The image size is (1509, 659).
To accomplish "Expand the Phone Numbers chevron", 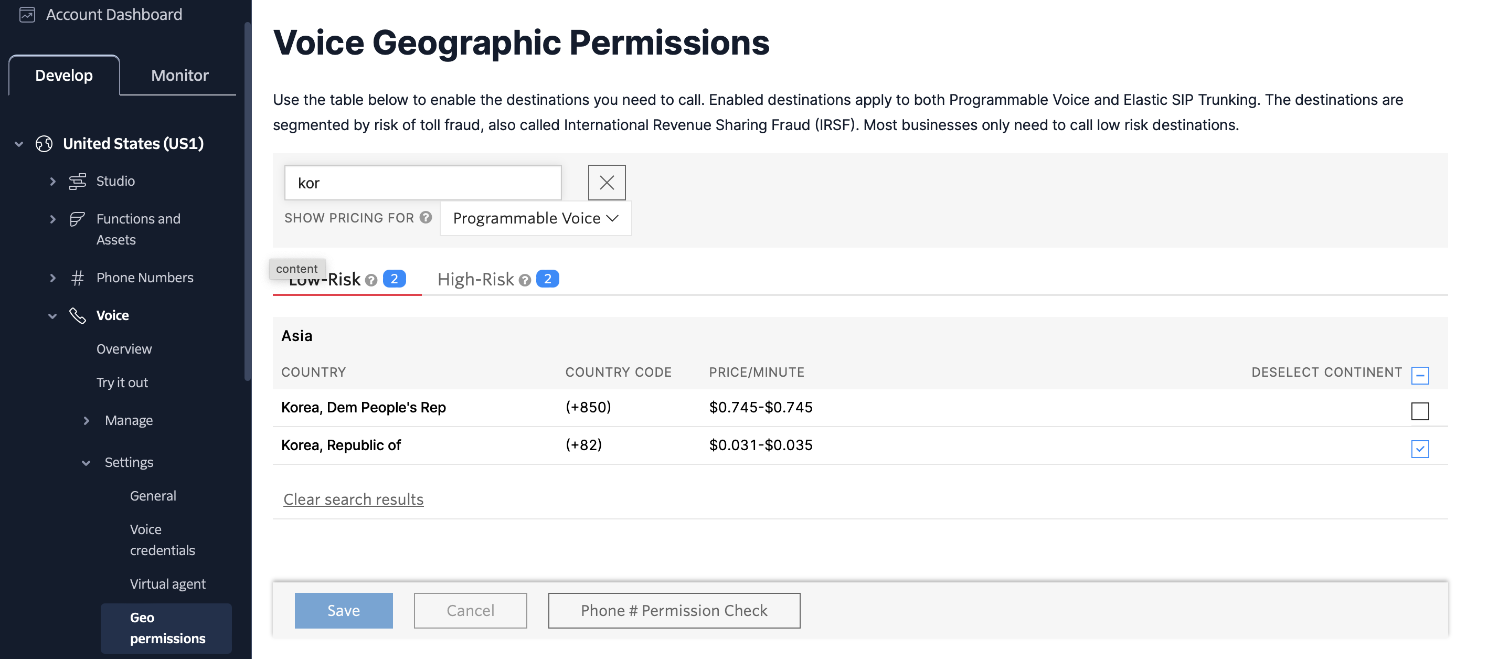I will (52, 278).
